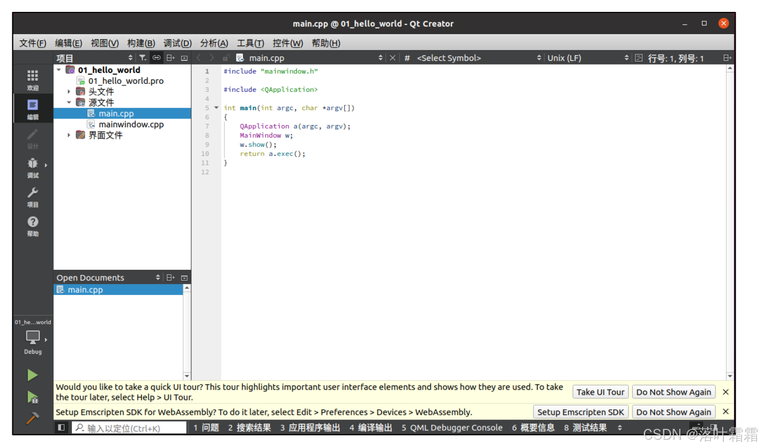Split the editor view icon
Viewport: 760px width, 448px height.
[x=727, y=58]
